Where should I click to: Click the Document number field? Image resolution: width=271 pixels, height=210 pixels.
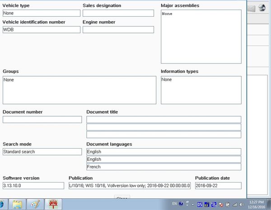pyautogui.click(x=42, y=119)
